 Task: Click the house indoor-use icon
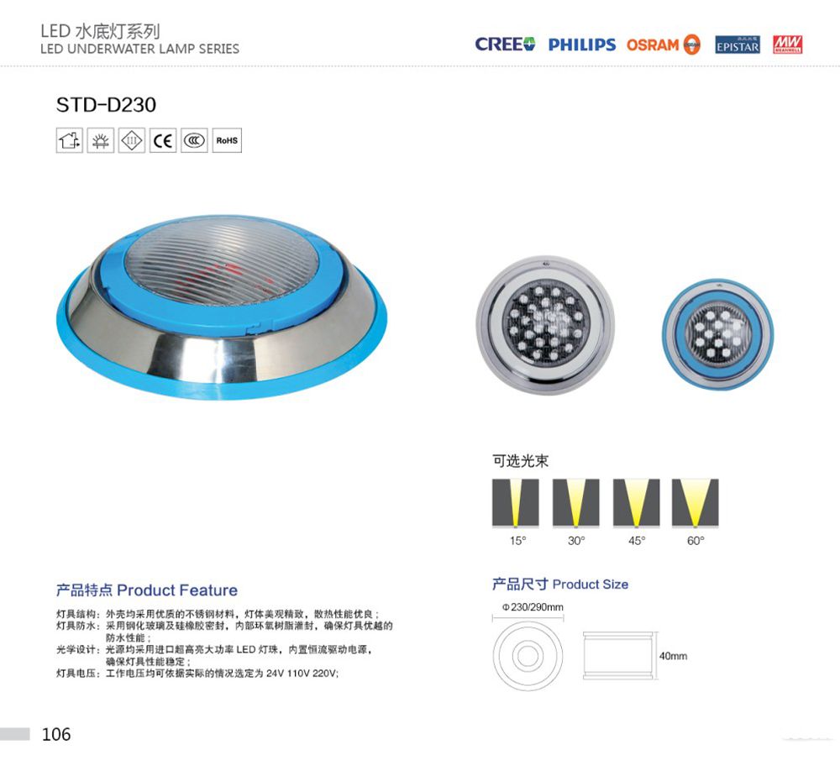click(70, 140)
